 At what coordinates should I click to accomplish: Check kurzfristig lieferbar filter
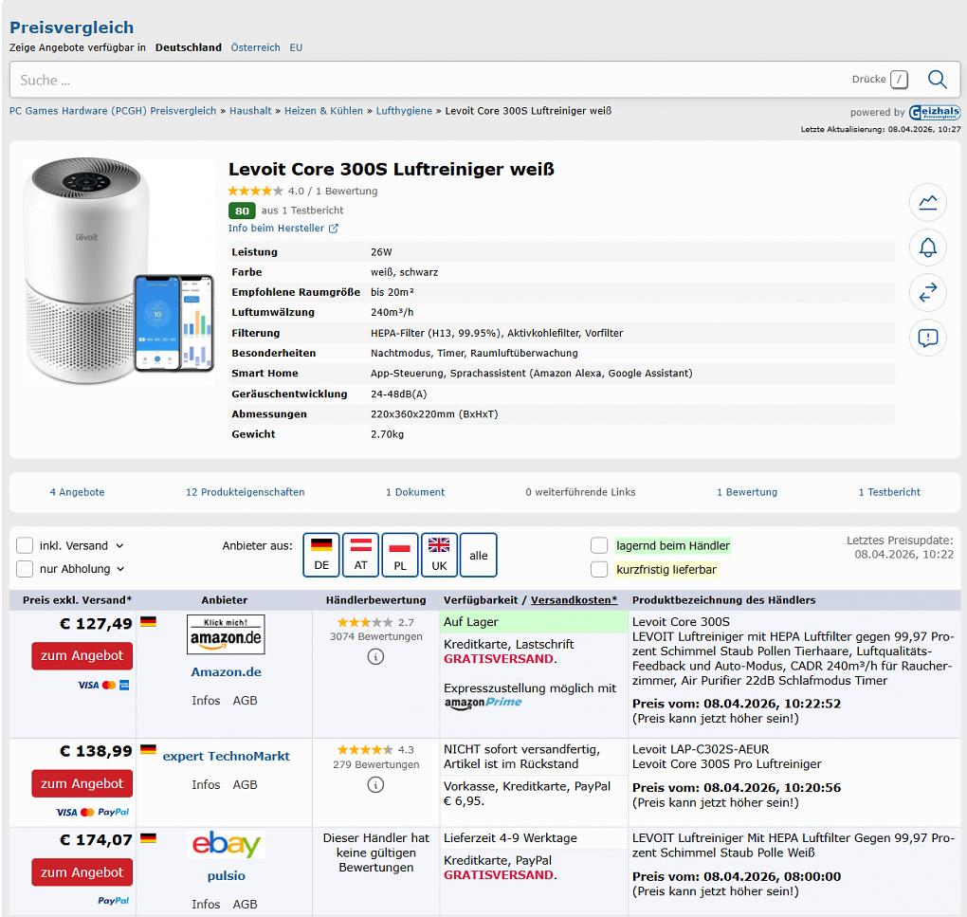coord(599,569)
